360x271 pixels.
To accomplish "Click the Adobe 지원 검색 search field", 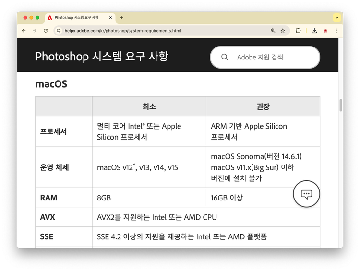I will [x=264, y=57].
